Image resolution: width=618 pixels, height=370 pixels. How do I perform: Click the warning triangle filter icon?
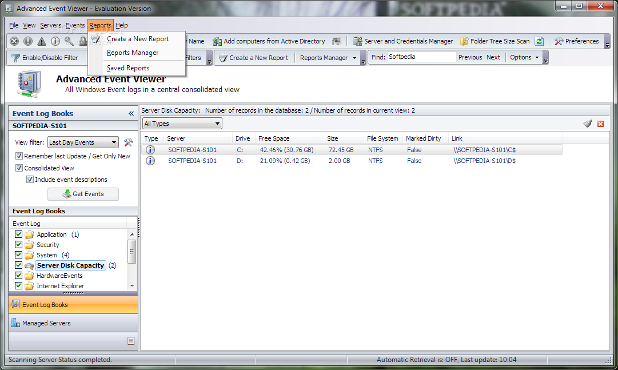(41, 41)
